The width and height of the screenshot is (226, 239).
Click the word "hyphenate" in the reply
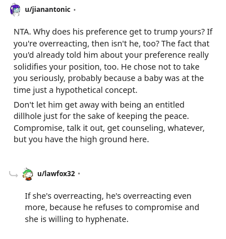click(x=106, y=219)
